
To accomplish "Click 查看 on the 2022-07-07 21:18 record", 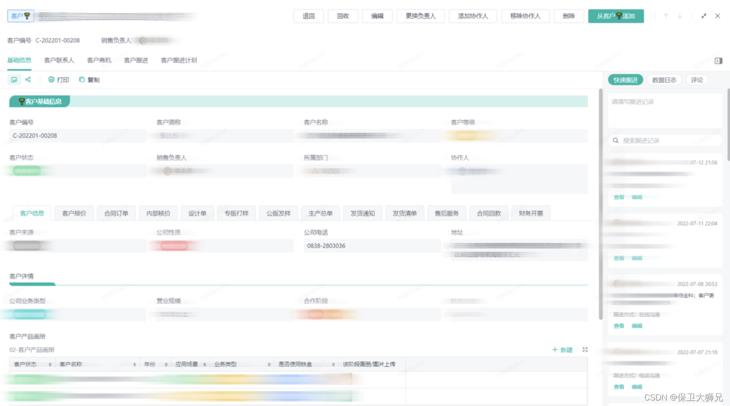I will pyautogui.click(x=619, y=387).
